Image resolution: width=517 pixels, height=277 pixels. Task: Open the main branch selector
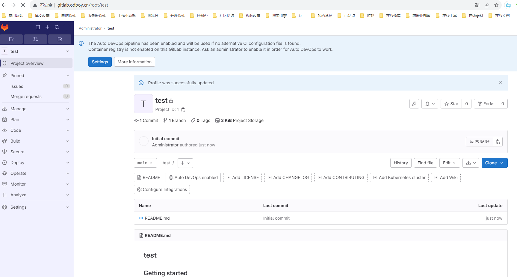point(145,163)
